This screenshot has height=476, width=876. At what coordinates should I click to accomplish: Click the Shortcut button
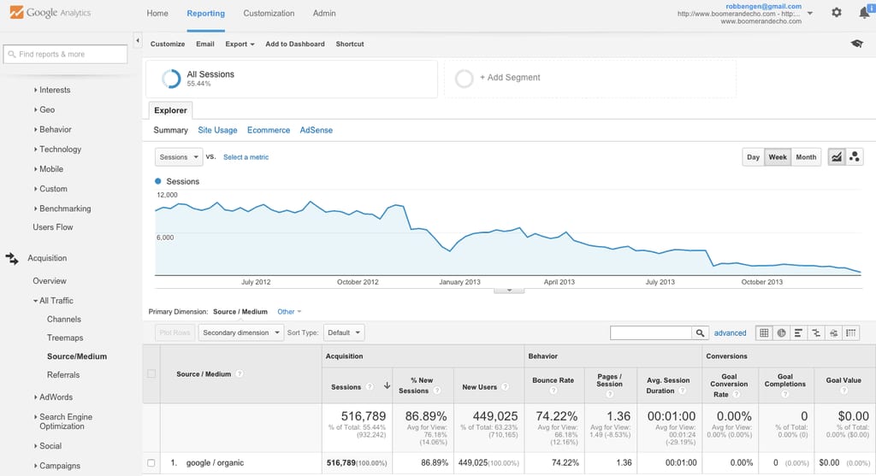[x=350, y=44]
